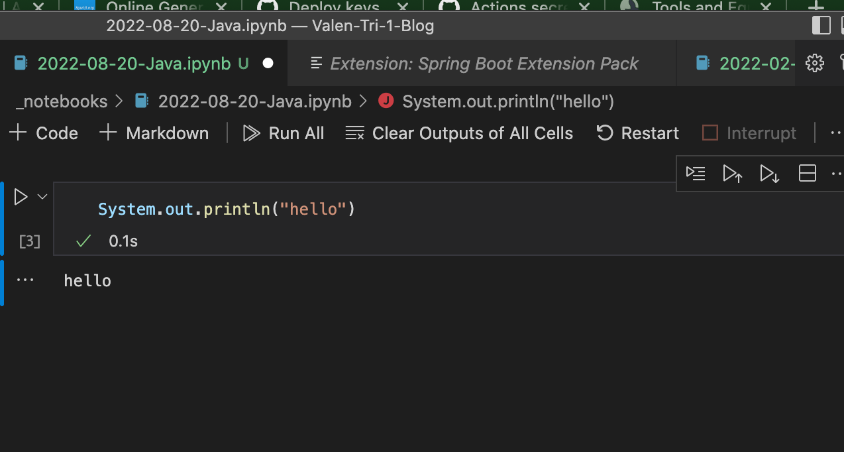
Task: Close the Actions secrets browser tab
Action: point(584,7)
